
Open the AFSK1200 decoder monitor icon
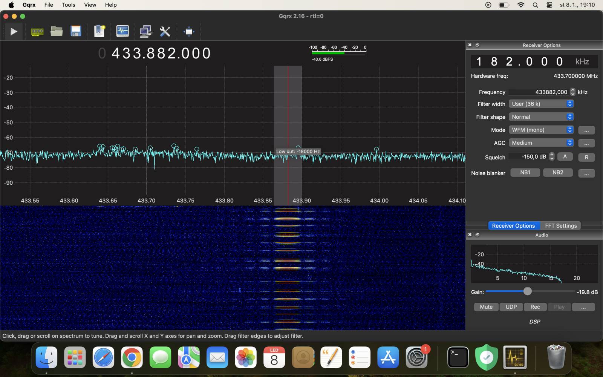click(x=122, y=31)
